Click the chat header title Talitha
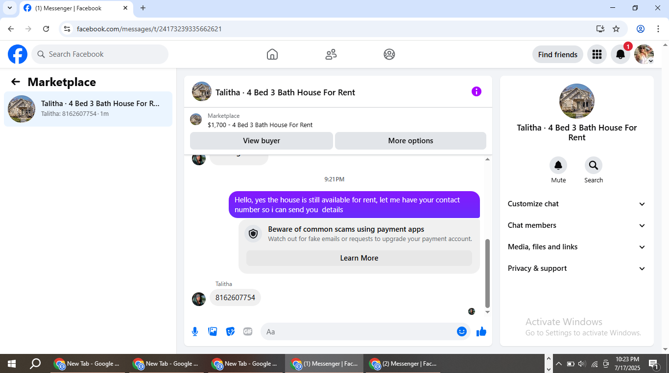This screenshot has height=373, width=669. [286, 92]
